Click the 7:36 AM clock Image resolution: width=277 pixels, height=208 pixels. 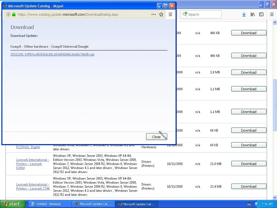267,204
